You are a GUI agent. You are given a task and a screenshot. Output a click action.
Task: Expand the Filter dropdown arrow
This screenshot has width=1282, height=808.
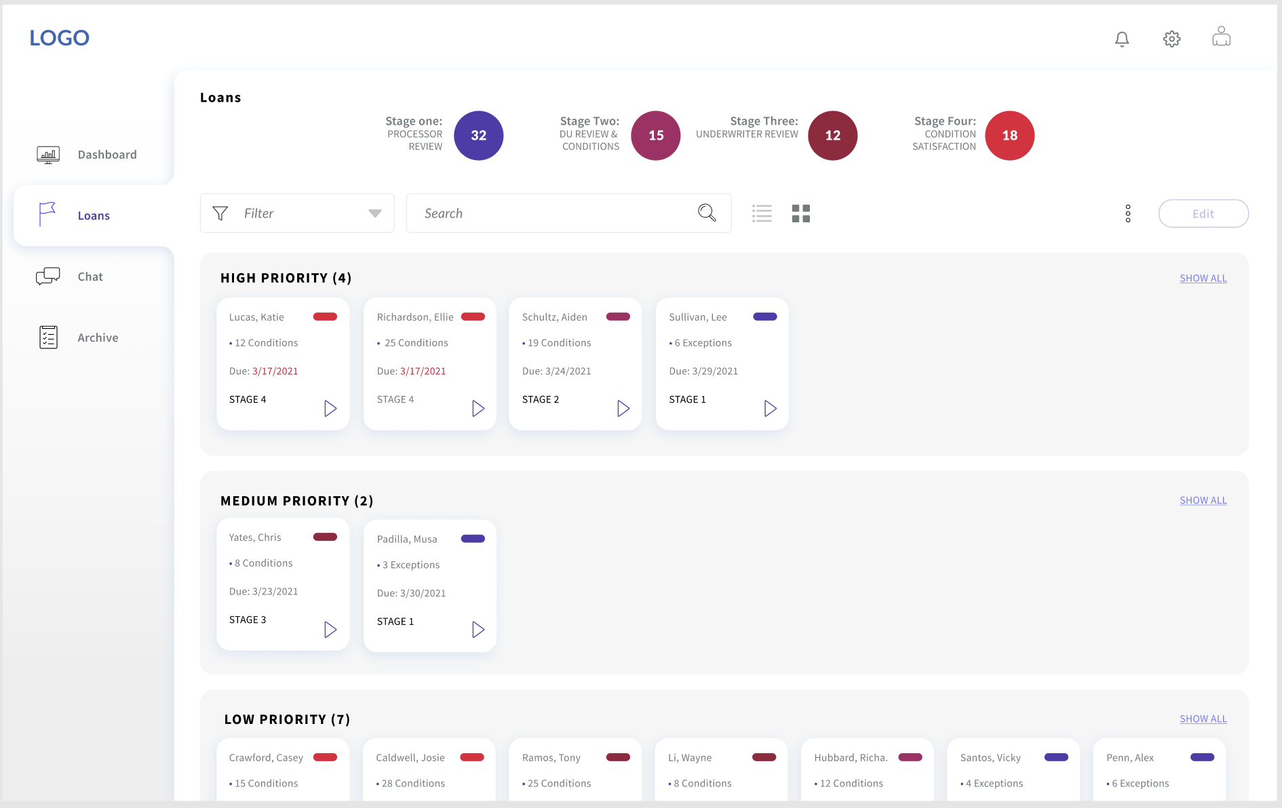pyautogui.click(x=375, y=214)
